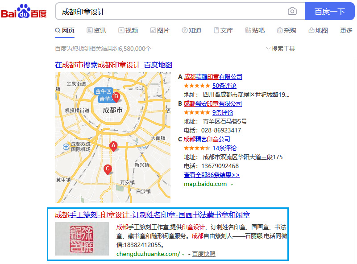Open the 知道 tab
Viewport: 357px width, 264px height.
pos(191,30)
